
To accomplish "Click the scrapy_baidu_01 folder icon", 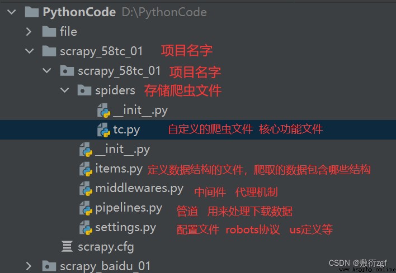I will coord(49,266).
